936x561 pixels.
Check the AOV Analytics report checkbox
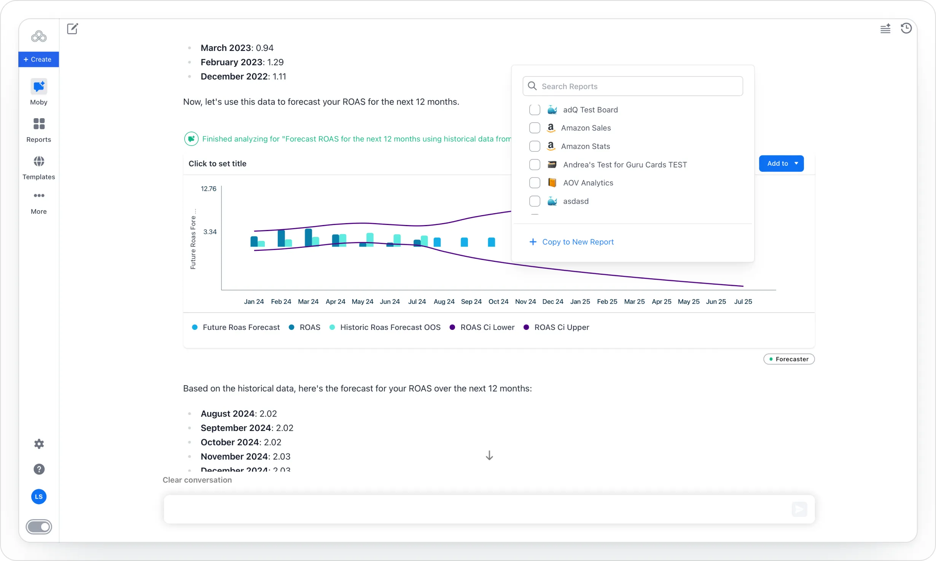[535, 183]
